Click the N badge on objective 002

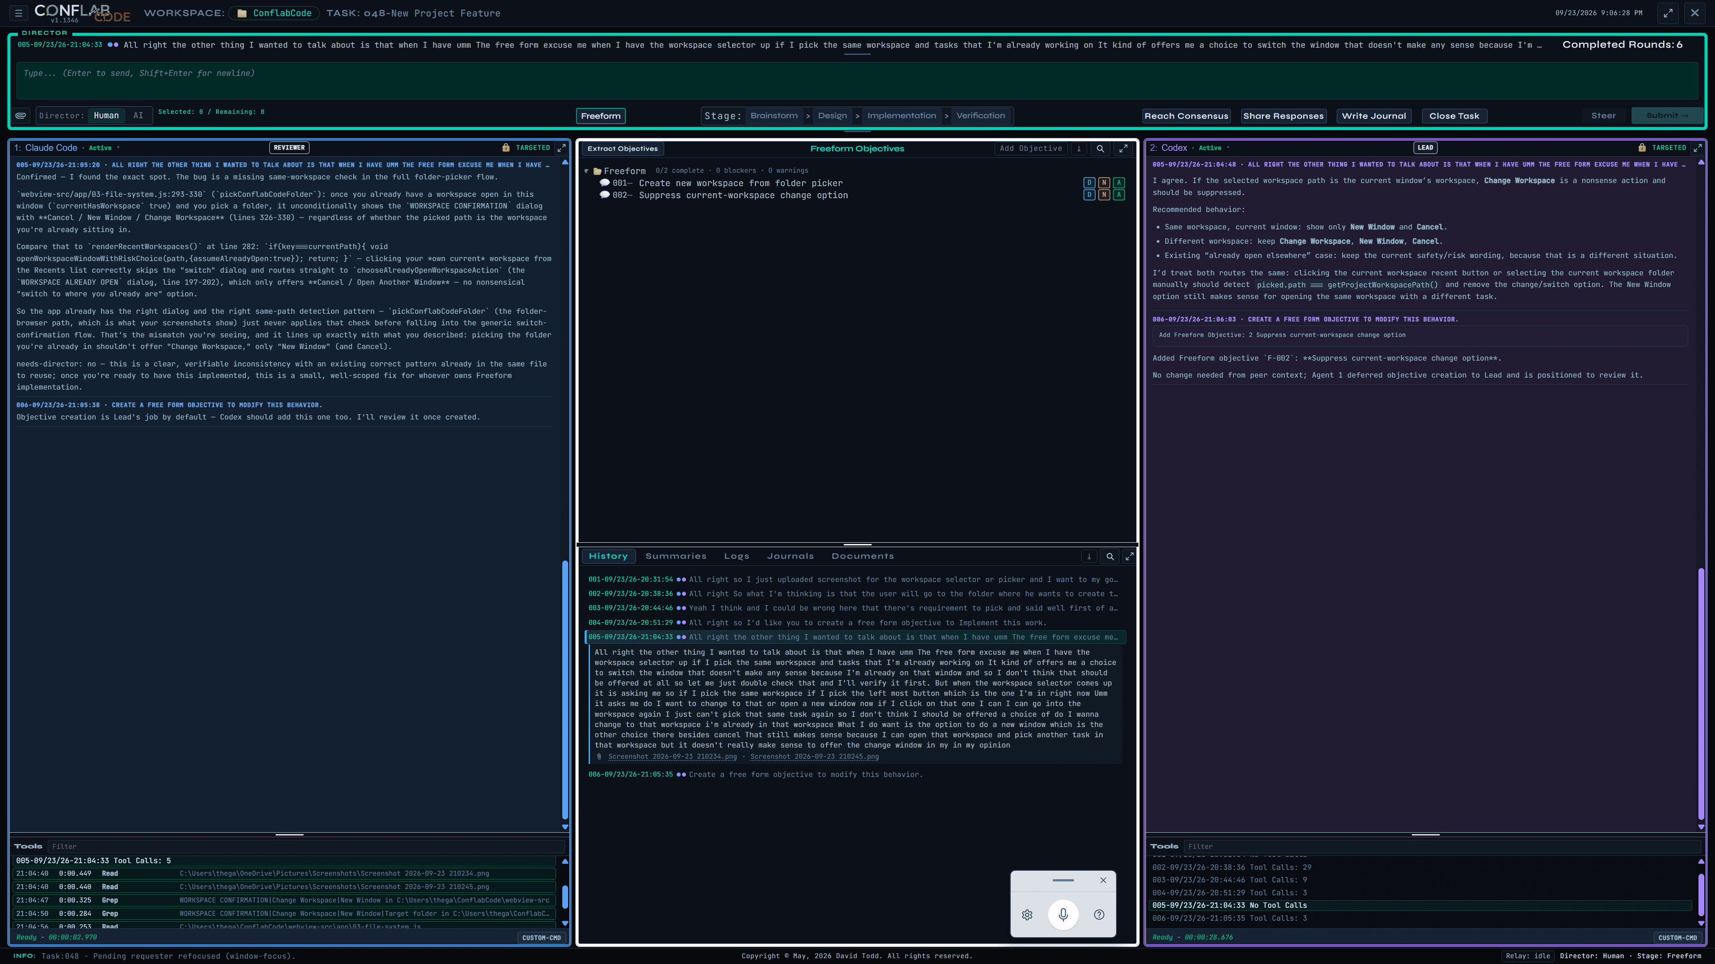pos(1104,195)
